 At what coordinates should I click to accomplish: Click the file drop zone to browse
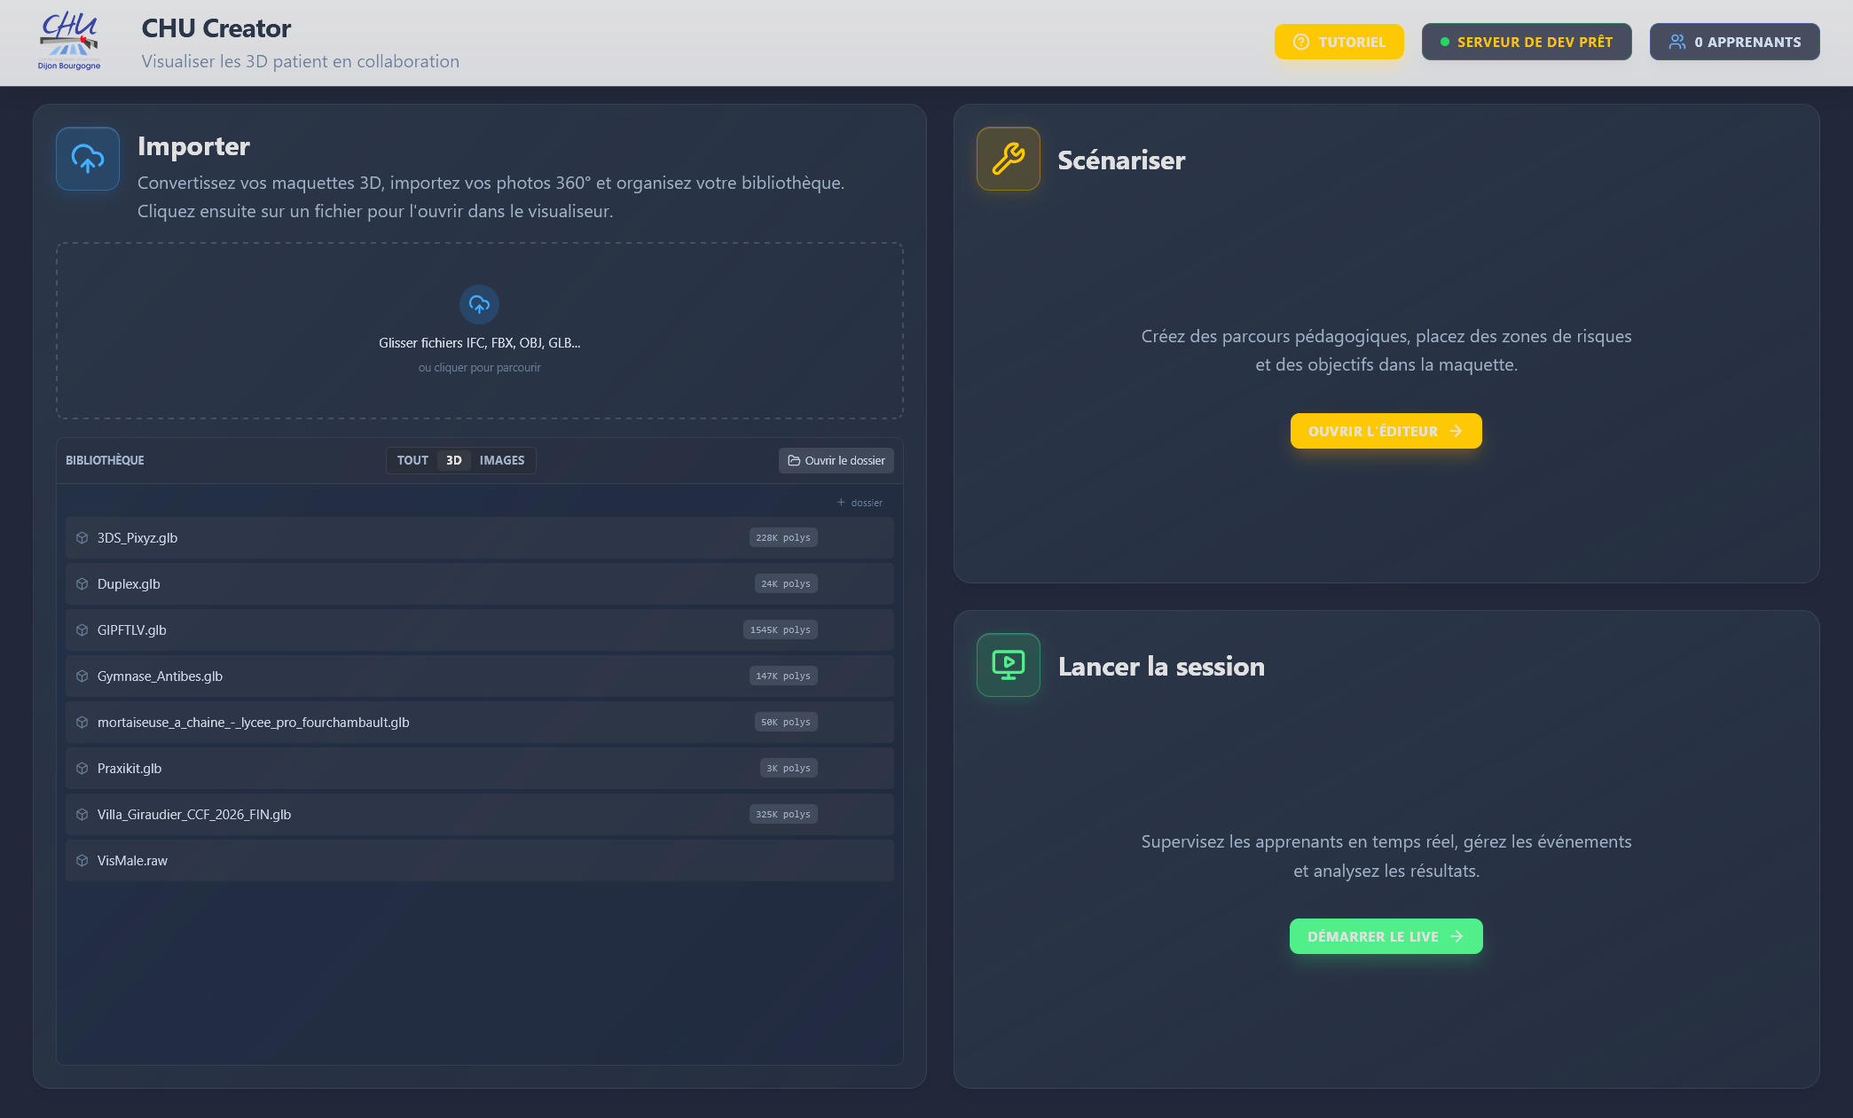(480, 331)
